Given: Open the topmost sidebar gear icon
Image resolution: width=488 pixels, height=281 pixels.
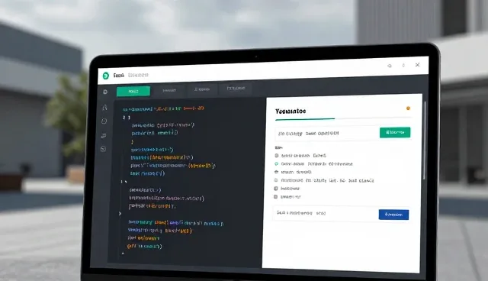Looking at the screenshot, I should click(x=105, y=92).
